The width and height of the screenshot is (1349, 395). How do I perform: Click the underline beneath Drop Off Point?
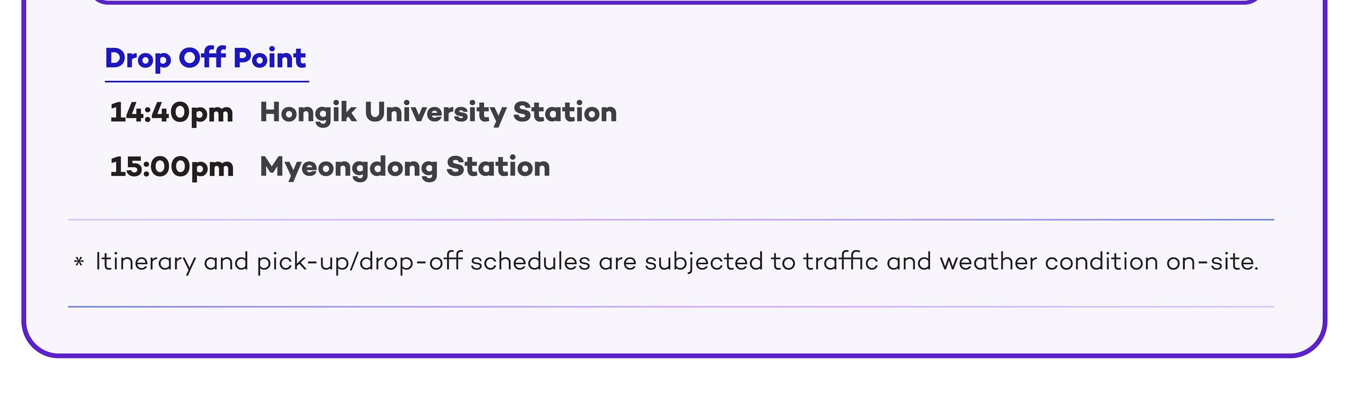point(207,82)
